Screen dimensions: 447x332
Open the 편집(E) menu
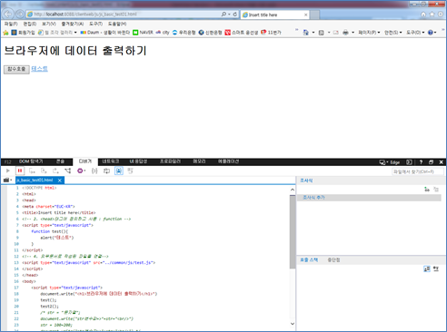(30, 24)
